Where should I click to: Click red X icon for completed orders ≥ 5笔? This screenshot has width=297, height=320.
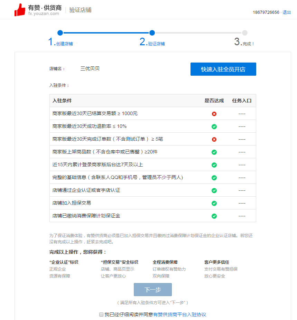click(214, 139)
